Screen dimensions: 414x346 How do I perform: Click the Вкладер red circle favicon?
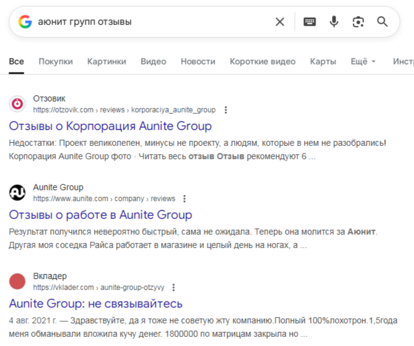(18, 282)
